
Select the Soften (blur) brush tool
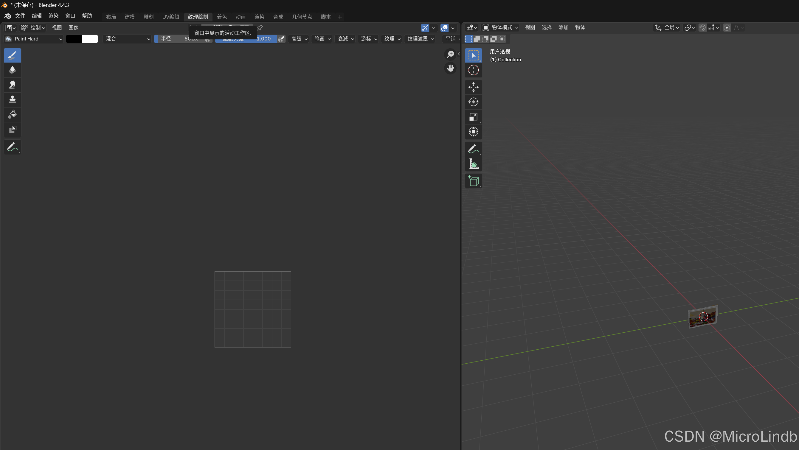[13, 70]
